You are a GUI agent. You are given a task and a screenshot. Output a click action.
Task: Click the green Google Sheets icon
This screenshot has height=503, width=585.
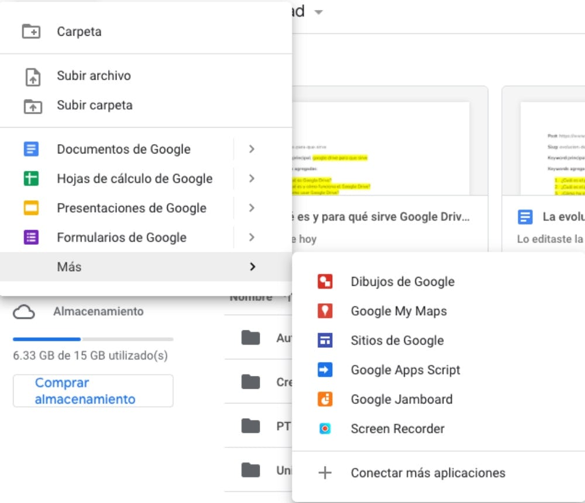point(31,179)
